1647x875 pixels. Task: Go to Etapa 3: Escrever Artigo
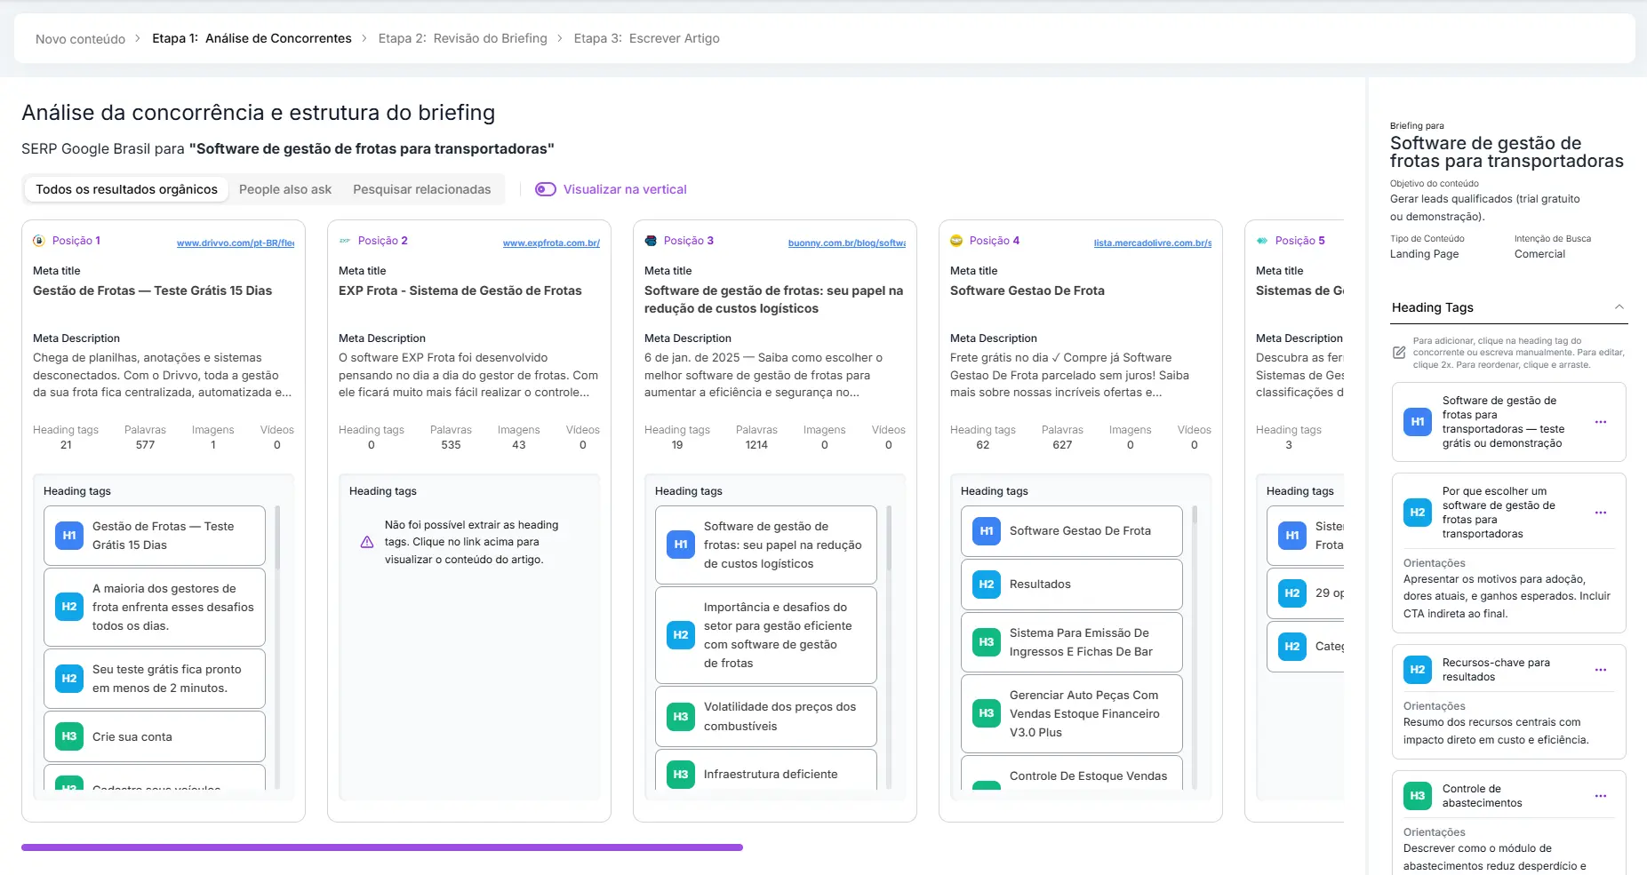[x=646, y=38]
